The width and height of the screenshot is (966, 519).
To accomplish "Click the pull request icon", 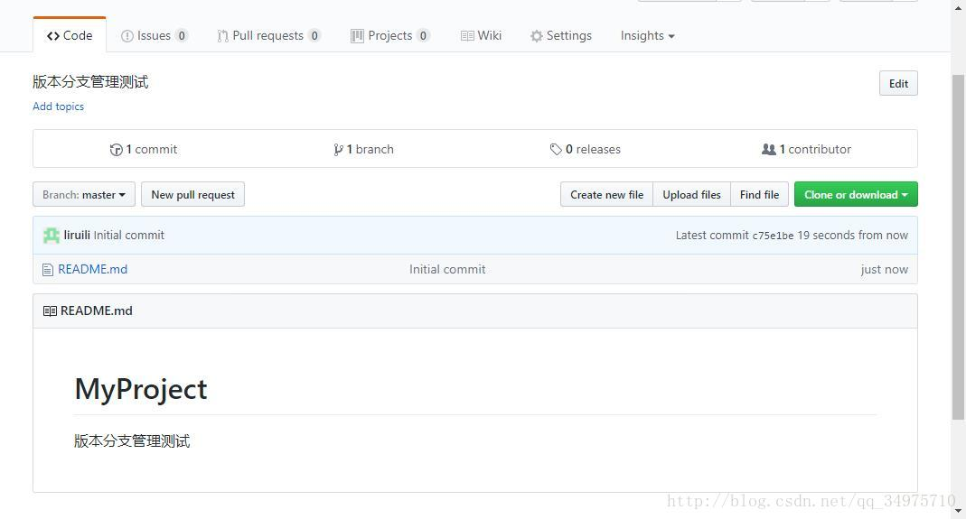I will click(222, 36).
